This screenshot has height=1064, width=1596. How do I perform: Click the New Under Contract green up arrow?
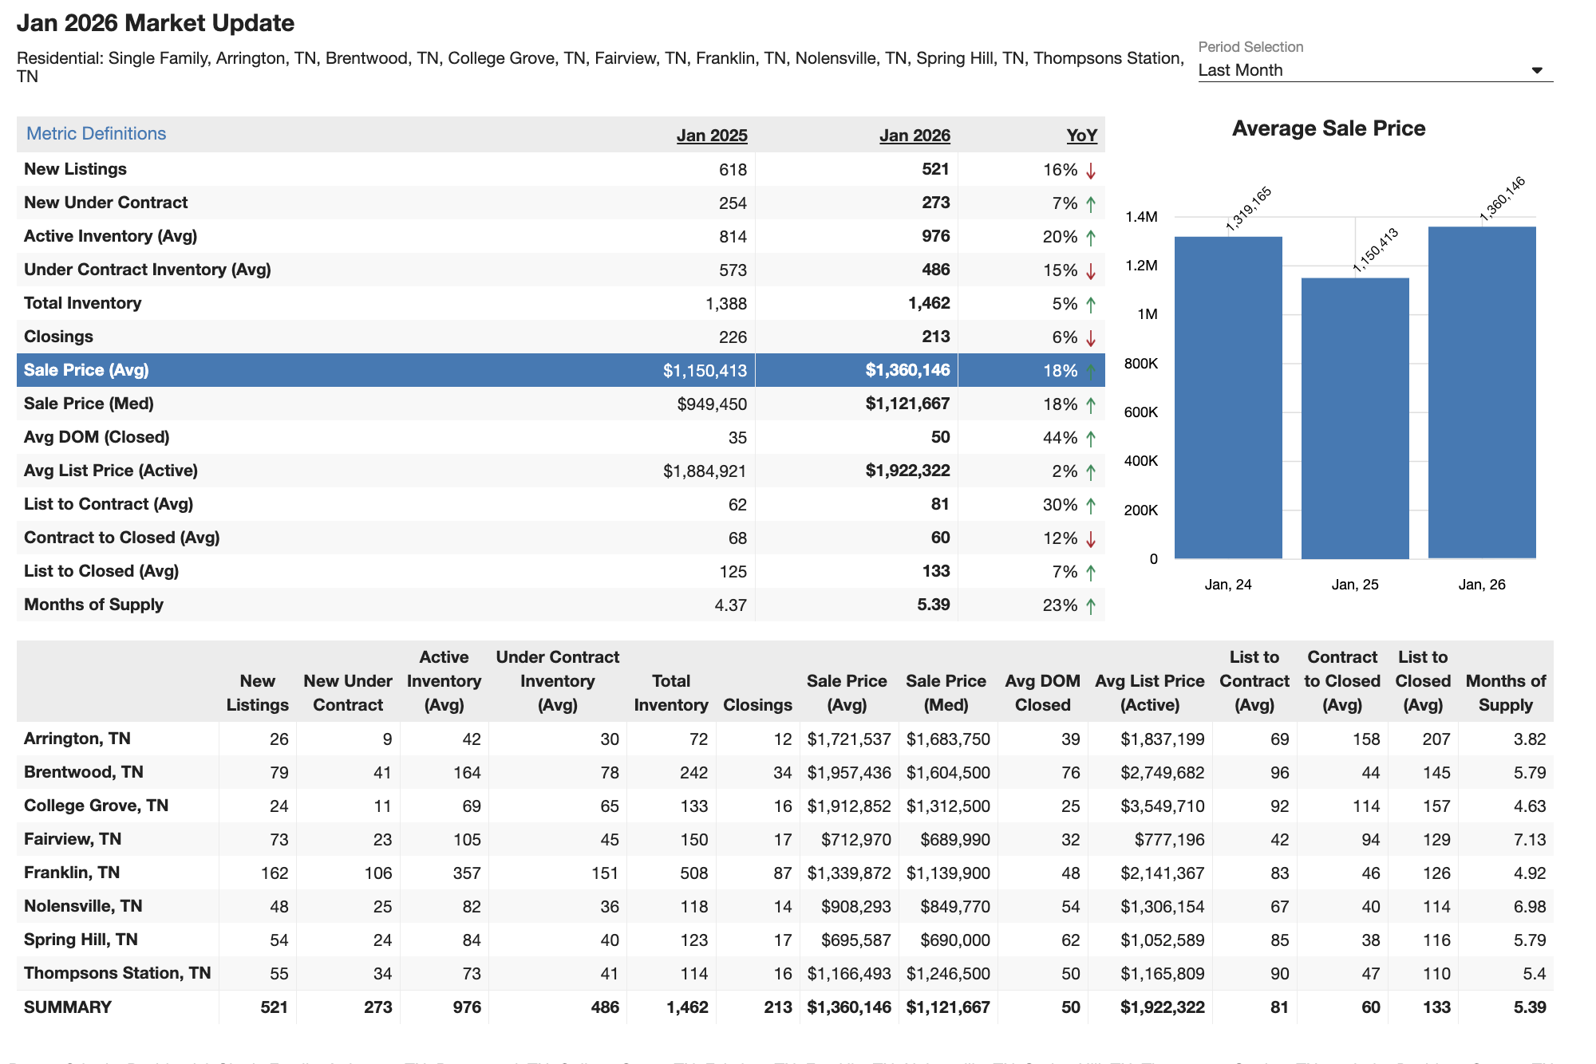click(1090, 204)
